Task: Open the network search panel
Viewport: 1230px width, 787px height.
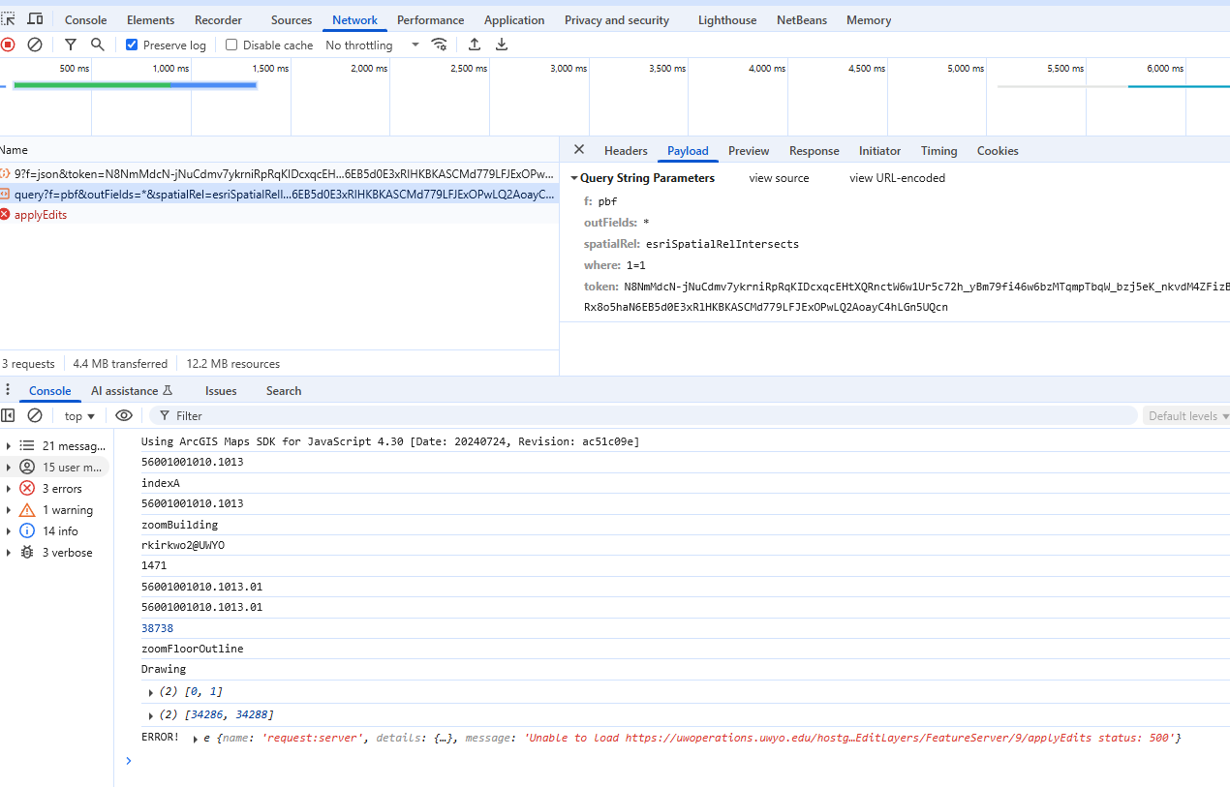Action: coord(97,45)
